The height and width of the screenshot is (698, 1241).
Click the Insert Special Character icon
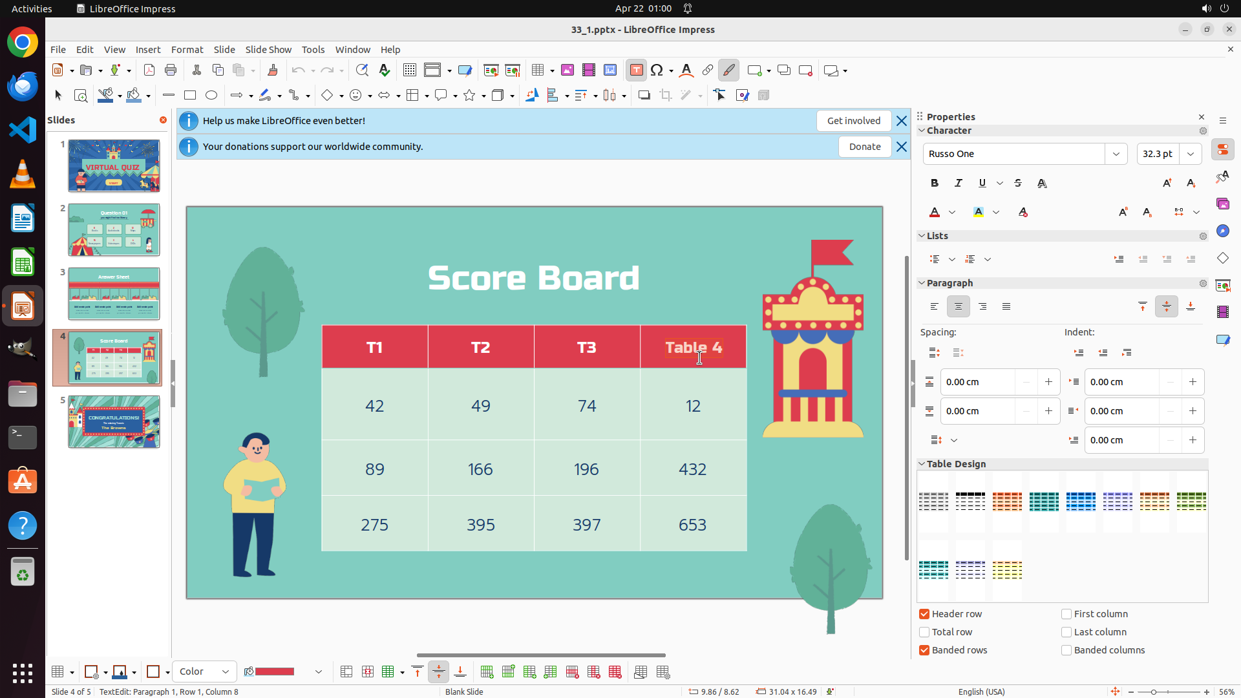tap(657, 70)
